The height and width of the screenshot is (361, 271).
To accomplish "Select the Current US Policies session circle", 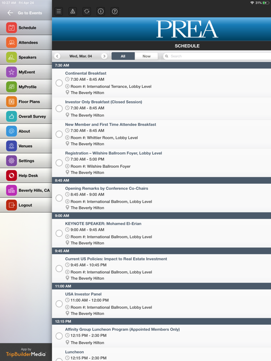I will 59,268.
